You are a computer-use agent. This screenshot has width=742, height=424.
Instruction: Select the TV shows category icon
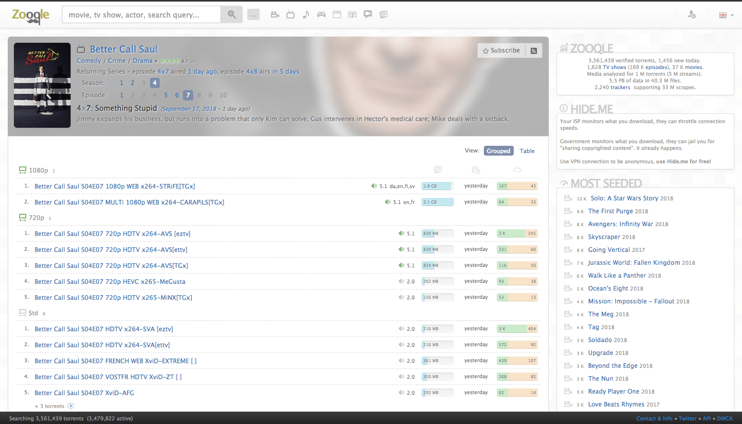[291, 14]
